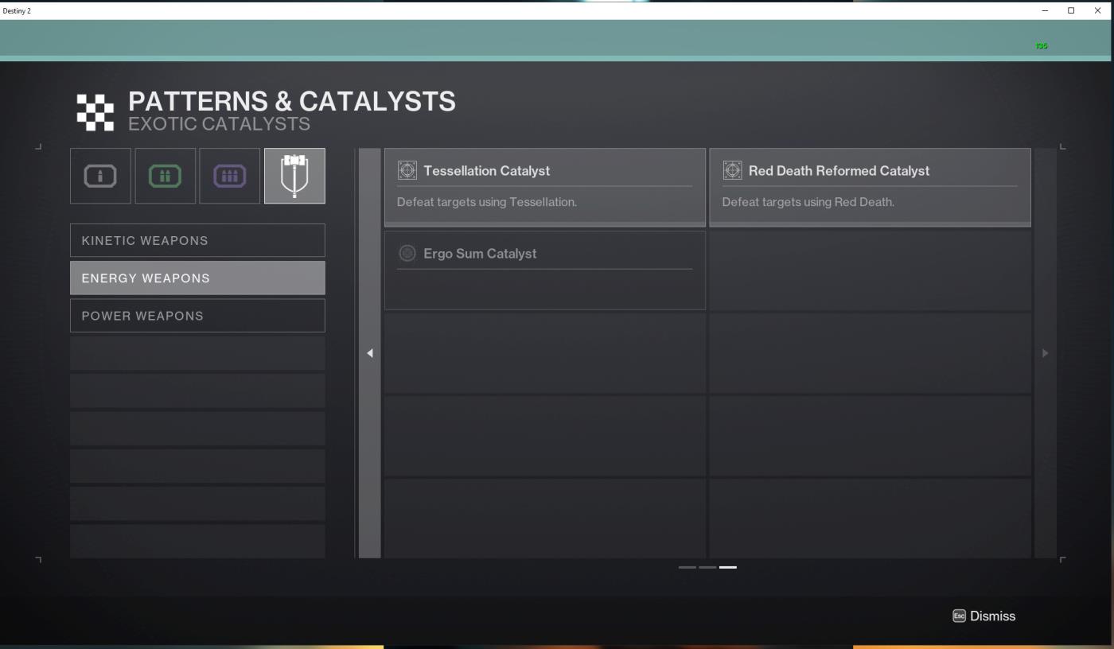Image resolution: width=1114 pixels, height=649 pixels.
Task: Go to the previous page with left arrow
Action: point(369,353)
